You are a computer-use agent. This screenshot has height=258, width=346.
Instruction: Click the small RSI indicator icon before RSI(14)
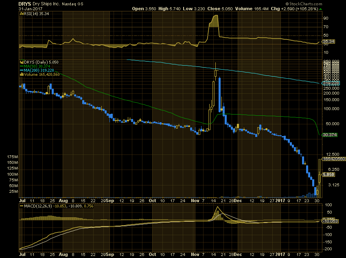22,14
